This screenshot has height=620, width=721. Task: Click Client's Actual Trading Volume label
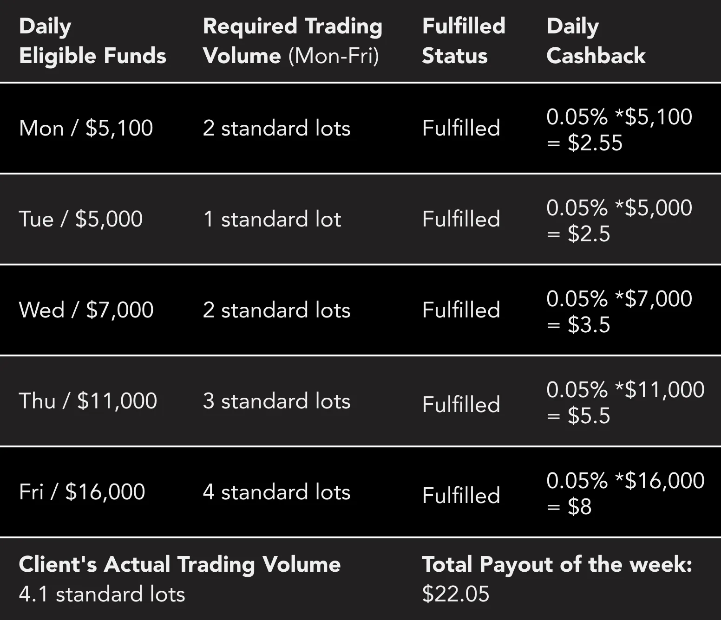pos(180,564)
